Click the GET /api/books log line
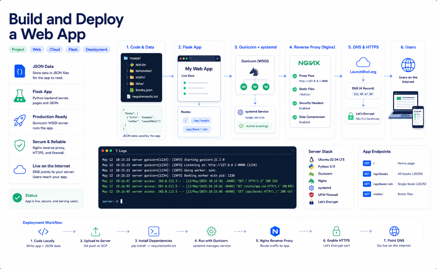 (197, 192)
